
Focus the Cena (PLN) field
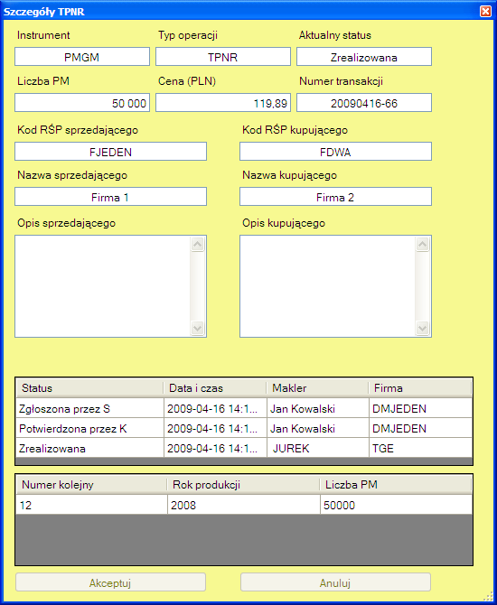[223, 103]
